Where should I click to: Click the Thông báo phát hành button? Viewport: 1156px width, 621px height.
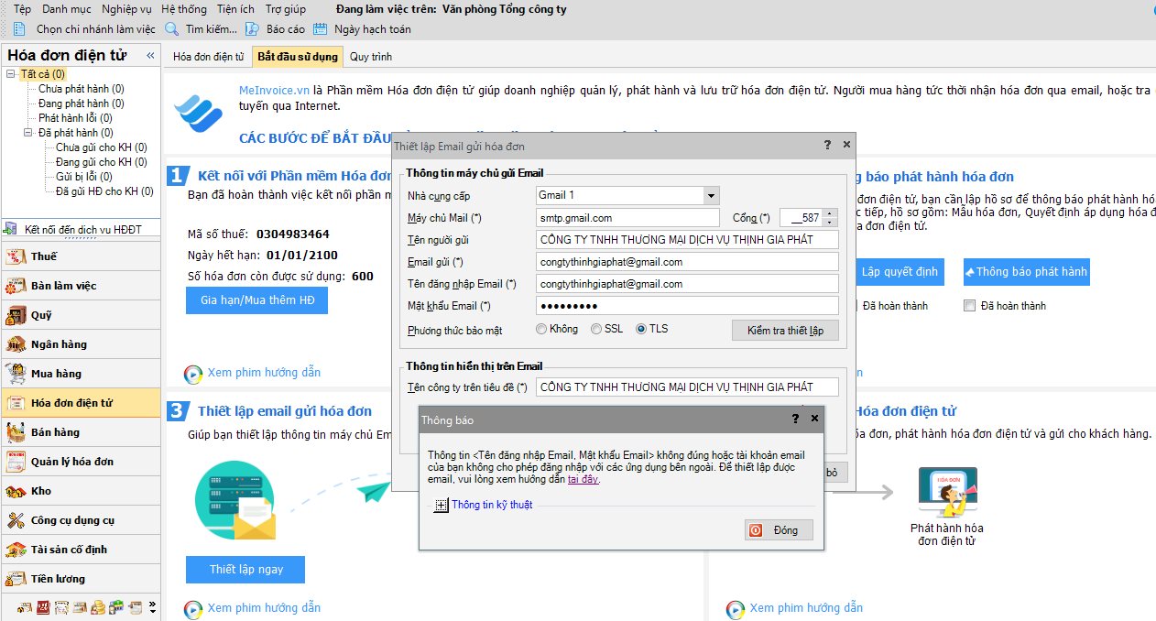pos(1026,272)
